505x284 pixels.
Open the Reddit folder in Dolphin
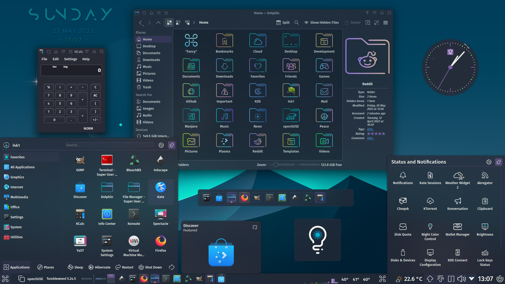click(257, 143)
